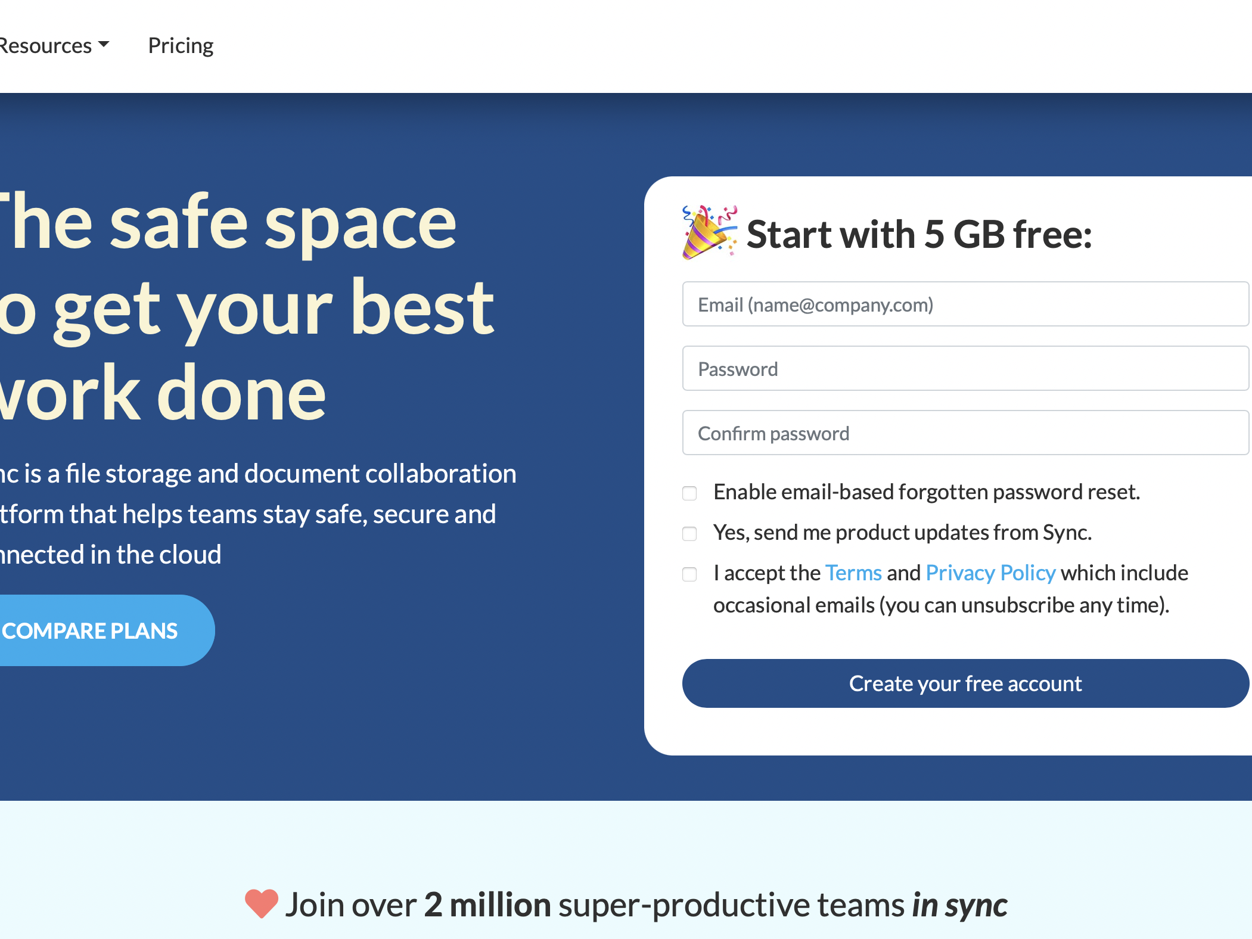Image resolution: width=1252 pixels, height=939 pixels.
Task: Click the occasional emails unsubscribe label text
Action: click(x=941, y=605)
